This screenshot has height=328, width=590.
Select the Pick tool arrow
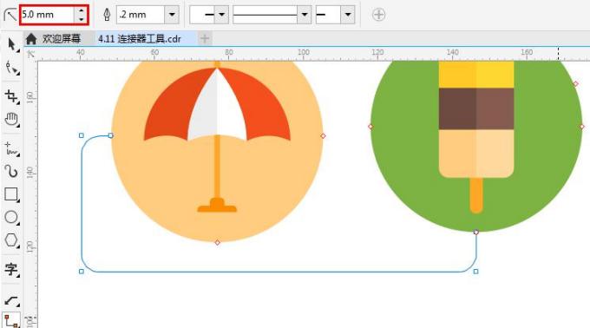(11, 44)
